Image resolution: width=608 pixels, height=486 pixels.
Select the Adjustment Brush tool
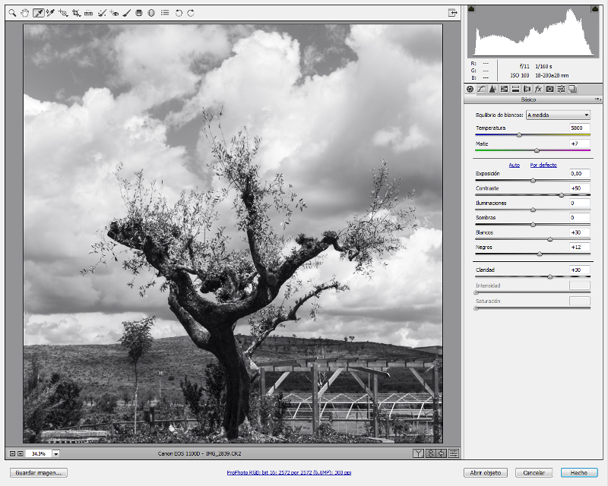(x=126, y=13)
